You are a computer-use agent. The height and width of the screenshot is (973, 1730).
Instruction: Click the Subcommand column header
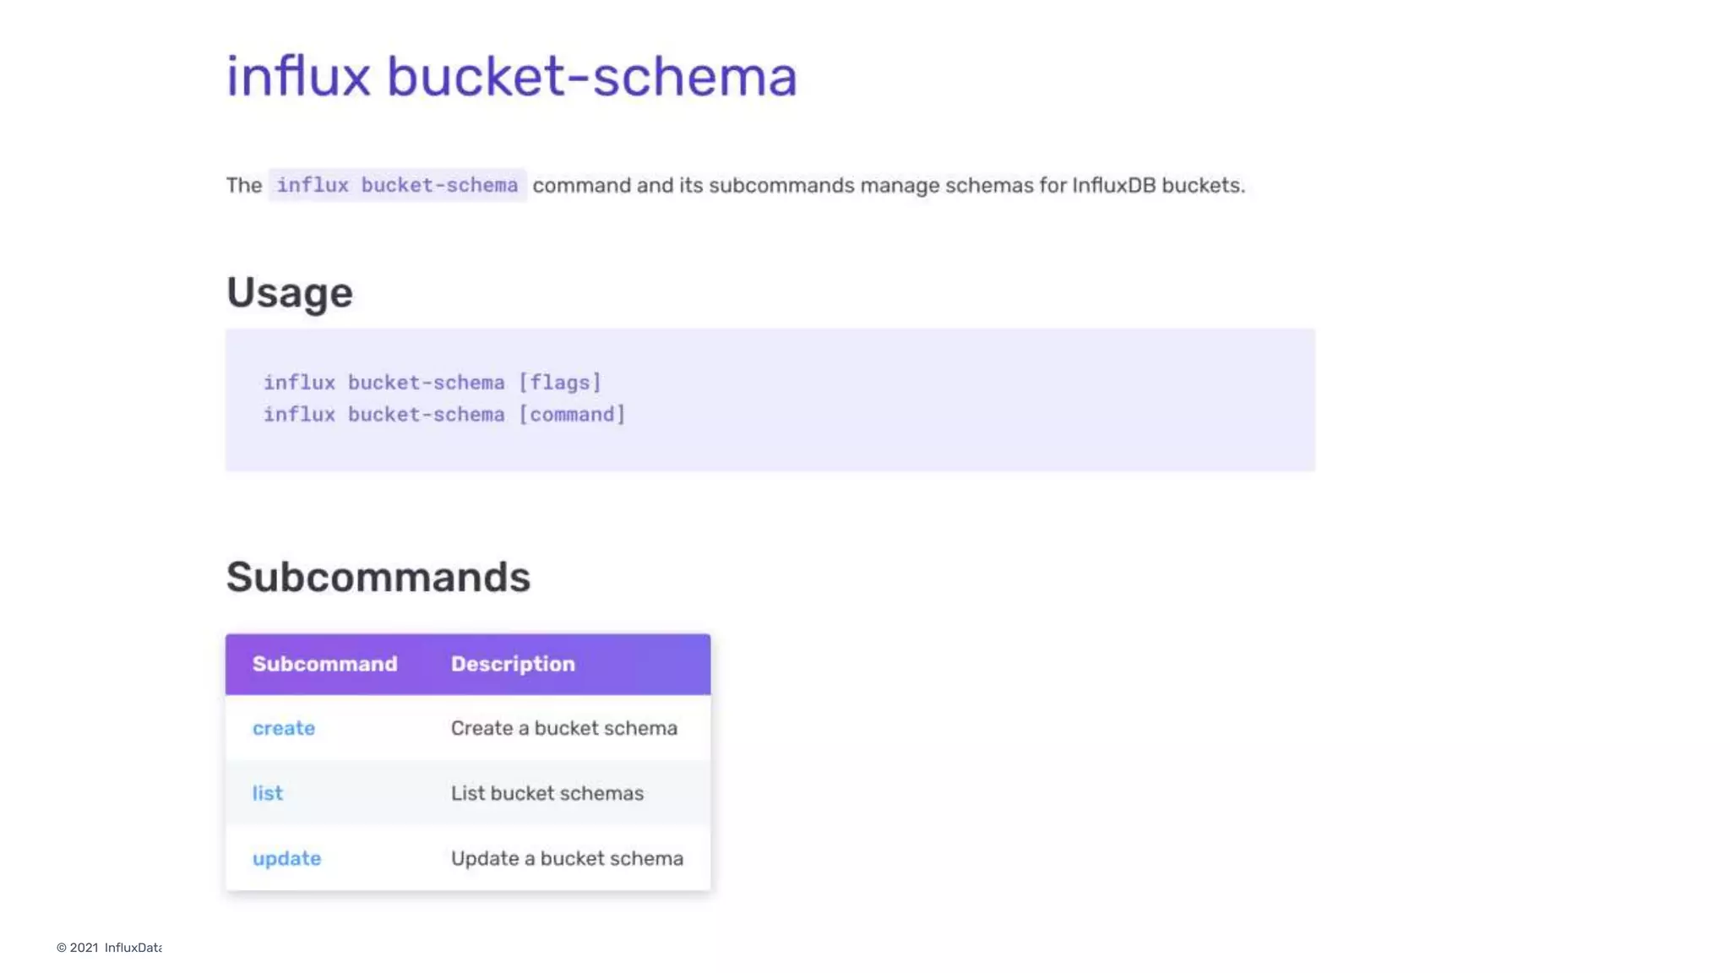pos(324,664)
